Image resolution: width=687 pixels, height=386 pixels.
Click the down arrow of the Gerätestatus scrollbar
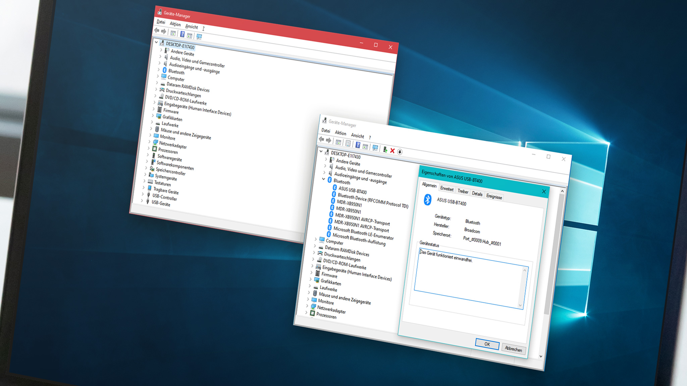[x=520, y=305]
